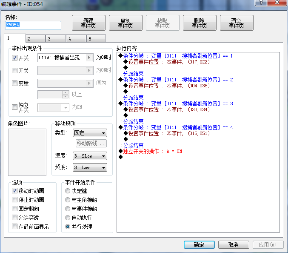Click the 角色图片 graphic preview box
288x253 pixels.
pyautogui.click(x=27, y=152)
